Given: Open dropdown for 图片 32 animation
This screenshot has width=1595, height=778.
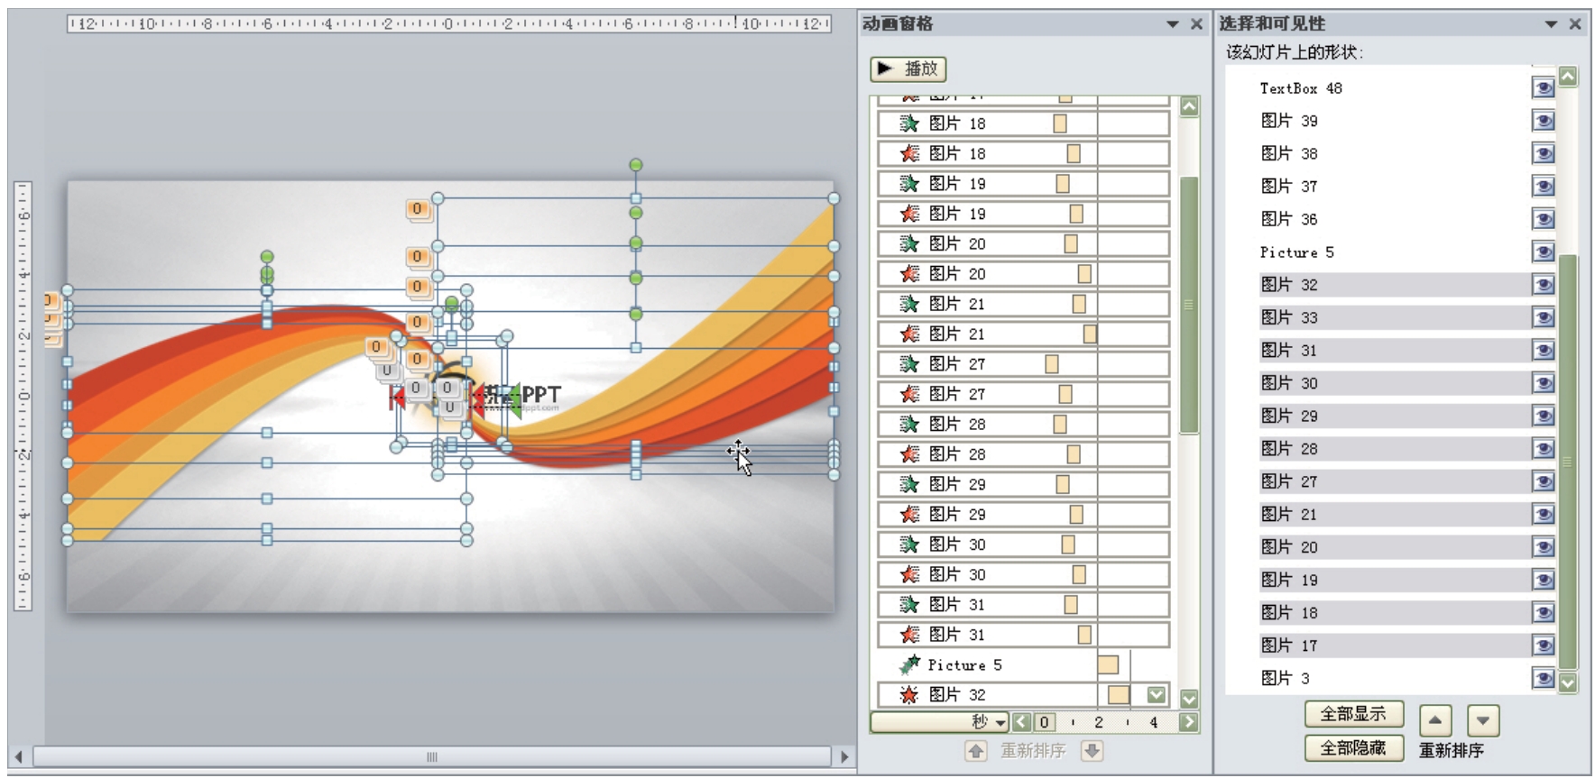Looking at the screenshot, I should tap(1157, 695).
